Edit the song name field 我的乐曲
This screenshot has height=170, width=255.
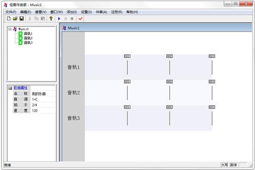[x=43, y=94]
